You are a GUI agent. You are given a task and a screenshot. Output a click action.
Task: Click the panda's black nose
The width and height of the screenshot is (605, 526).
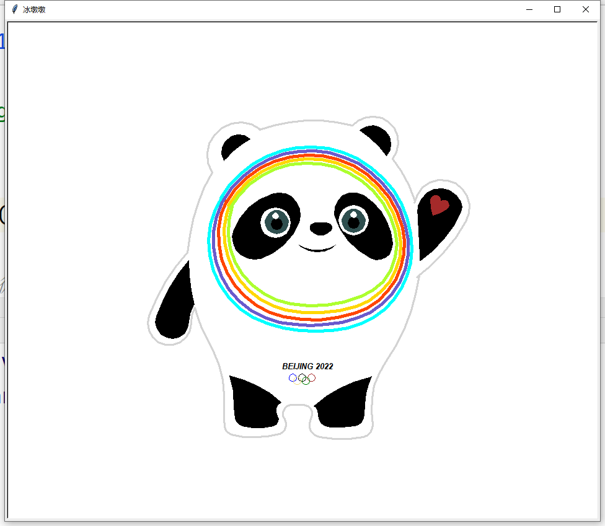point(321,228)
